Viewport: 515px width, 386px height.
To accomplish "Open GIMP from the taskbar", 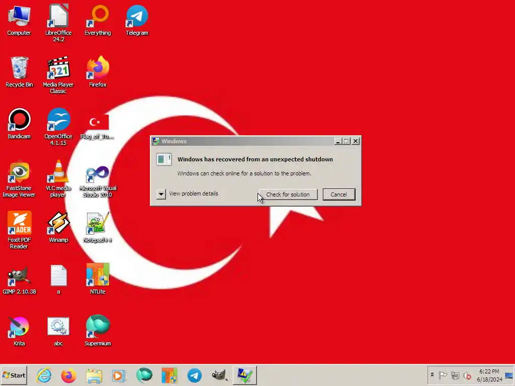I will click(x=220, y=375).
